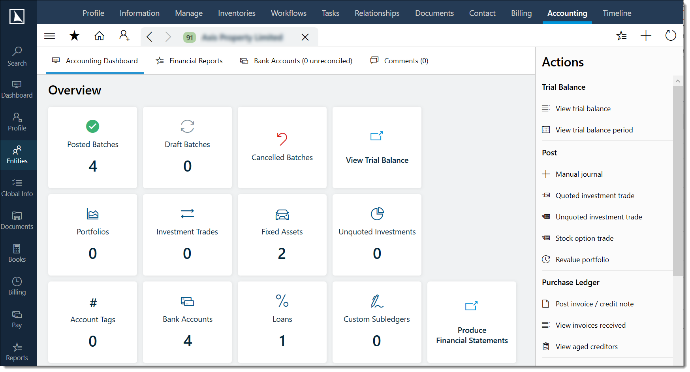Screen dimensions: 690x372
Task: Switch to the Bank Accounts (0 unreconciled) tab
Action: [x=303, y=60]
